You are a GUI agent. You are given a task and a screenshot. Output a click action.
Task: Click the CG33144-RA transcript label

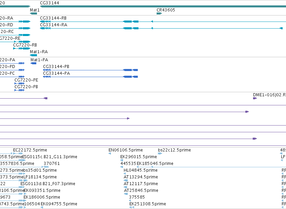(54, 25)
